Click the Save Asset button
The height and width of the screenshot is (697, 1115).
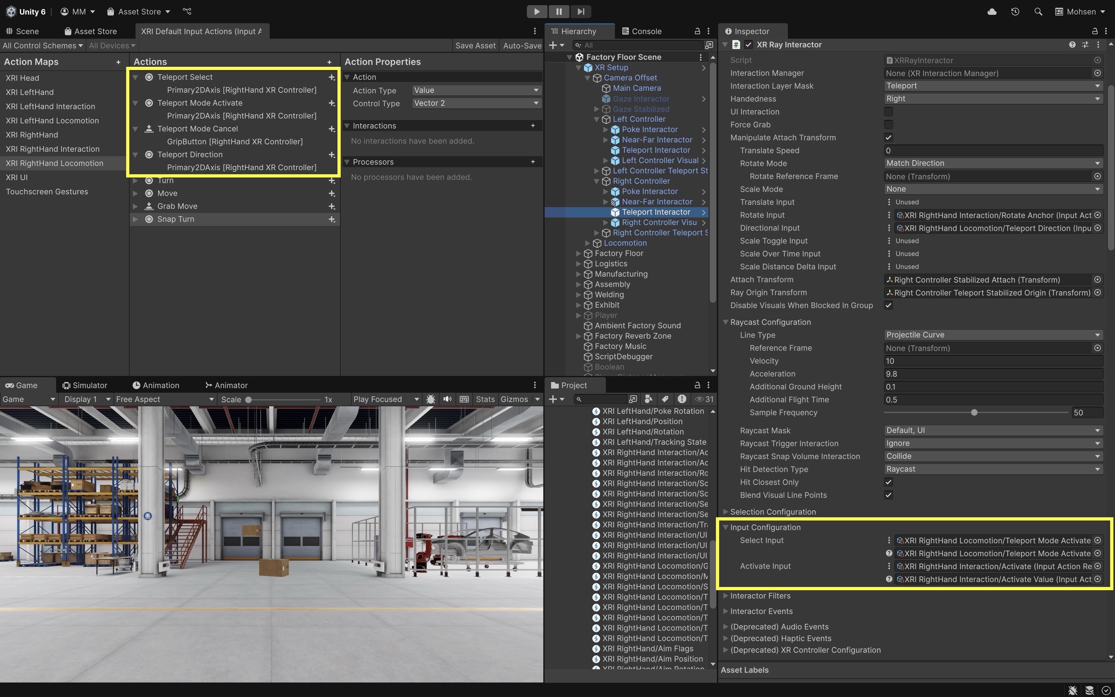tap(475, 45)
